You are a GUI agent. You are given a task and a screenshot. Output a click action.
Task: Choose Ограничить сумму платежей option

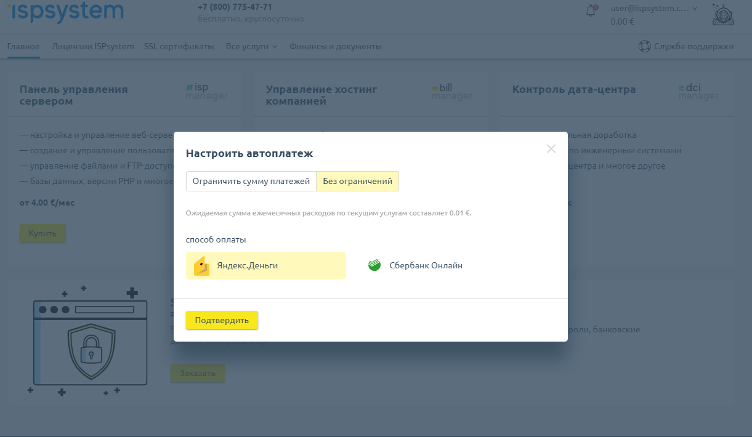click(x=251, y=182)
